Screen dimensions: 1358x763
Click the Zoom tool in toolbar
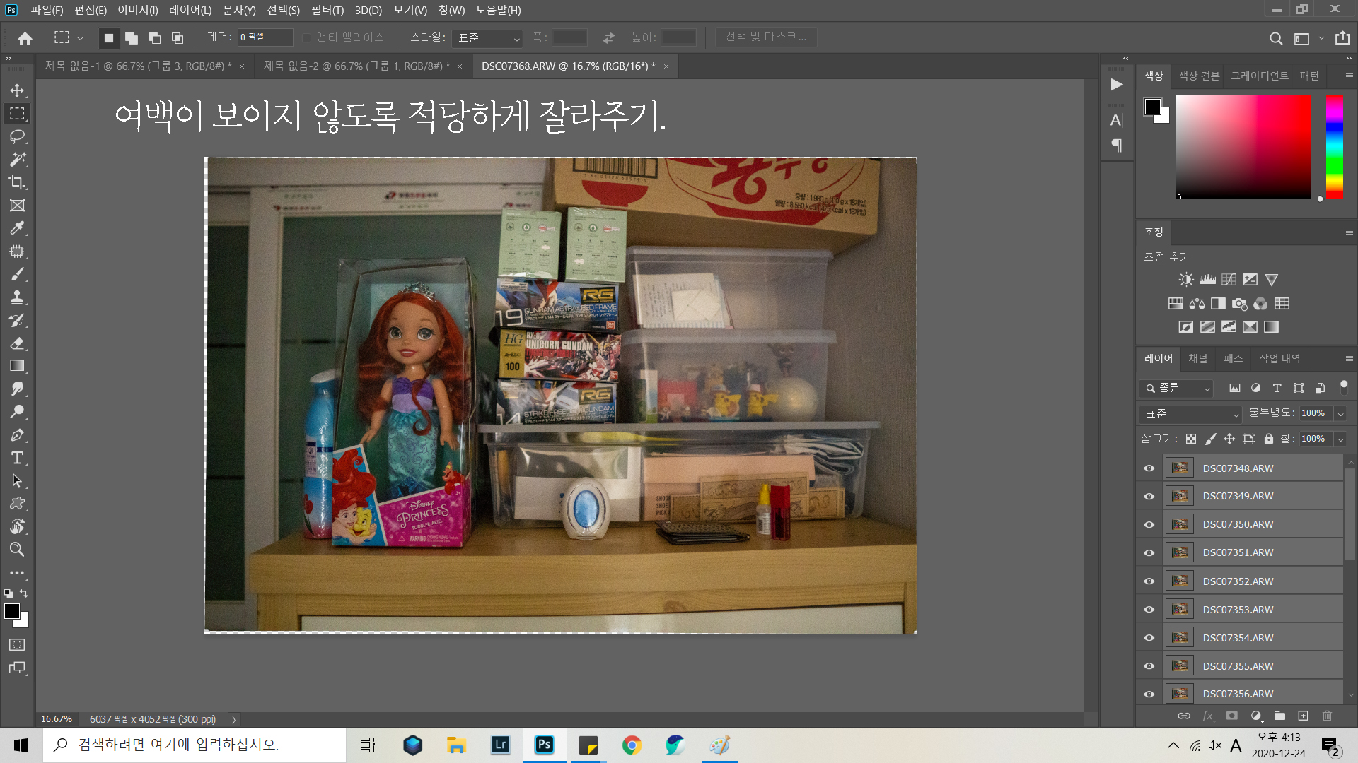click(x=17, y=550)
